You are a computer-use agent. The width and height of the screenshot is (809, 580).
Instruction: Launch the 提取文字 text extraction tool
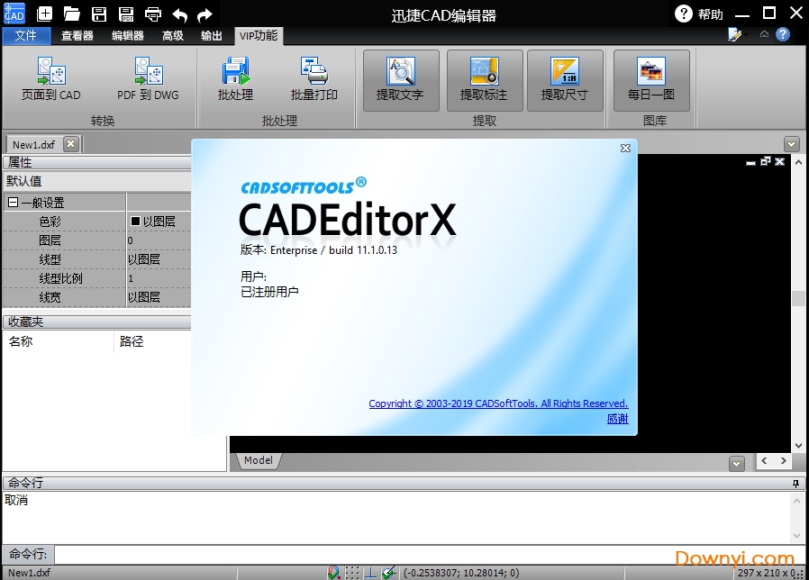click(x=400, y=79)
